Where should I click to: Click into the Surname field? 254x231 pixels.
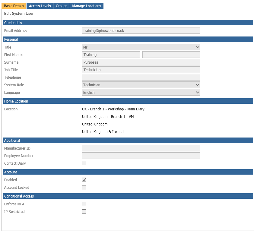tap(141, 62)
